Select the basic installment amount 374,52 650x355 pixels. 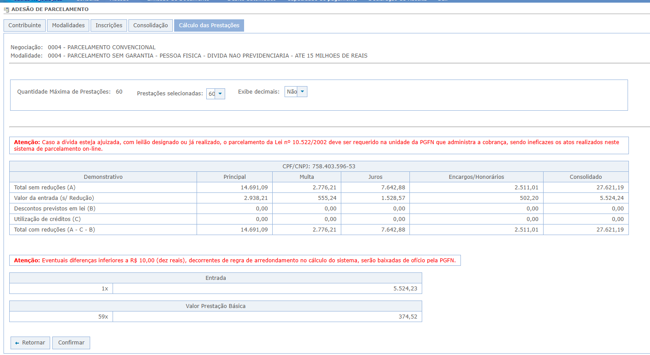[x=408, y=317]
